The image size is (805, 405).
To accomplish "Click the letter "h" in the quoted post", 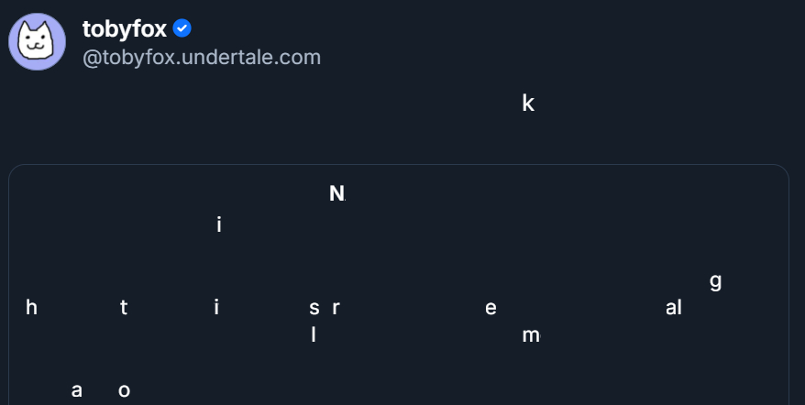I will tap(32, 308).
